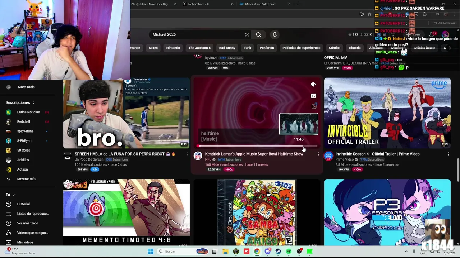The height and width of the screenshot is (258, 460).
Task: Show hidden system tray icons
Action: [406, 251]
